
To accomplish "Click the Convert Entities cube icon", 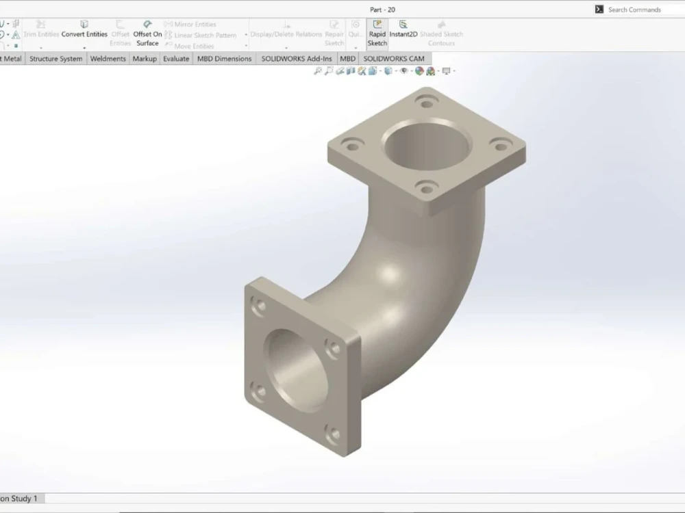I will click(x=84, y=24).
